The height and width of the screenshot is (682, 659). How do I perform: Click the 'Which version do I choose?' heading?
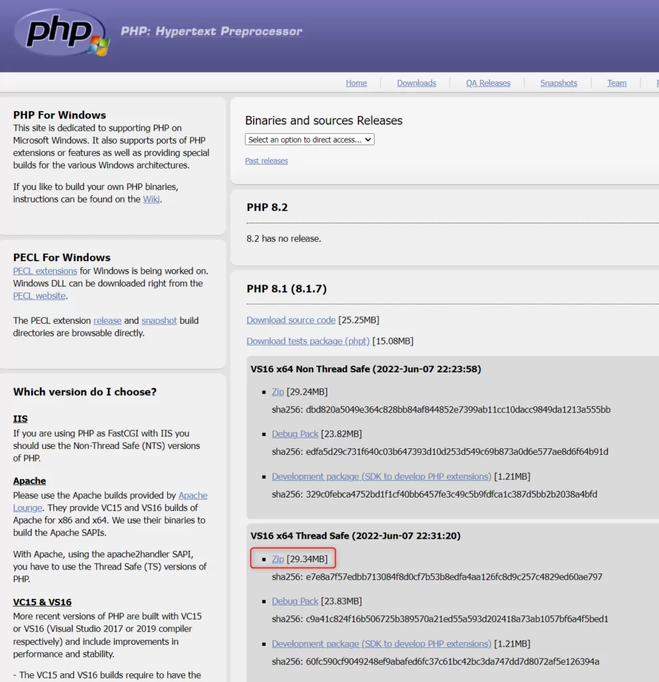[x=85, y=392]
